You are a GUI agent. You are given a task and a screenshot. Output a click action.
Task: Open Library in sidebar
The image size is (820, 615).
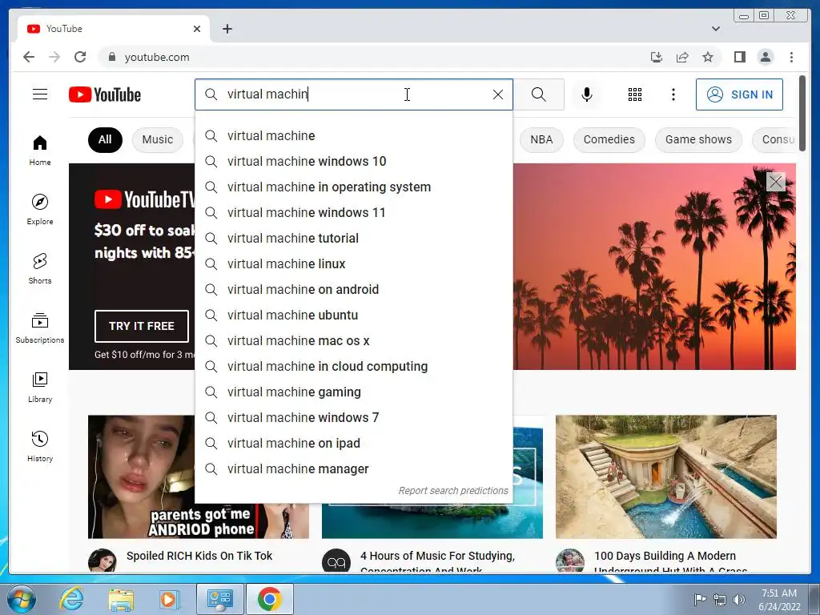pyautogui.click(x=40, y=387)
